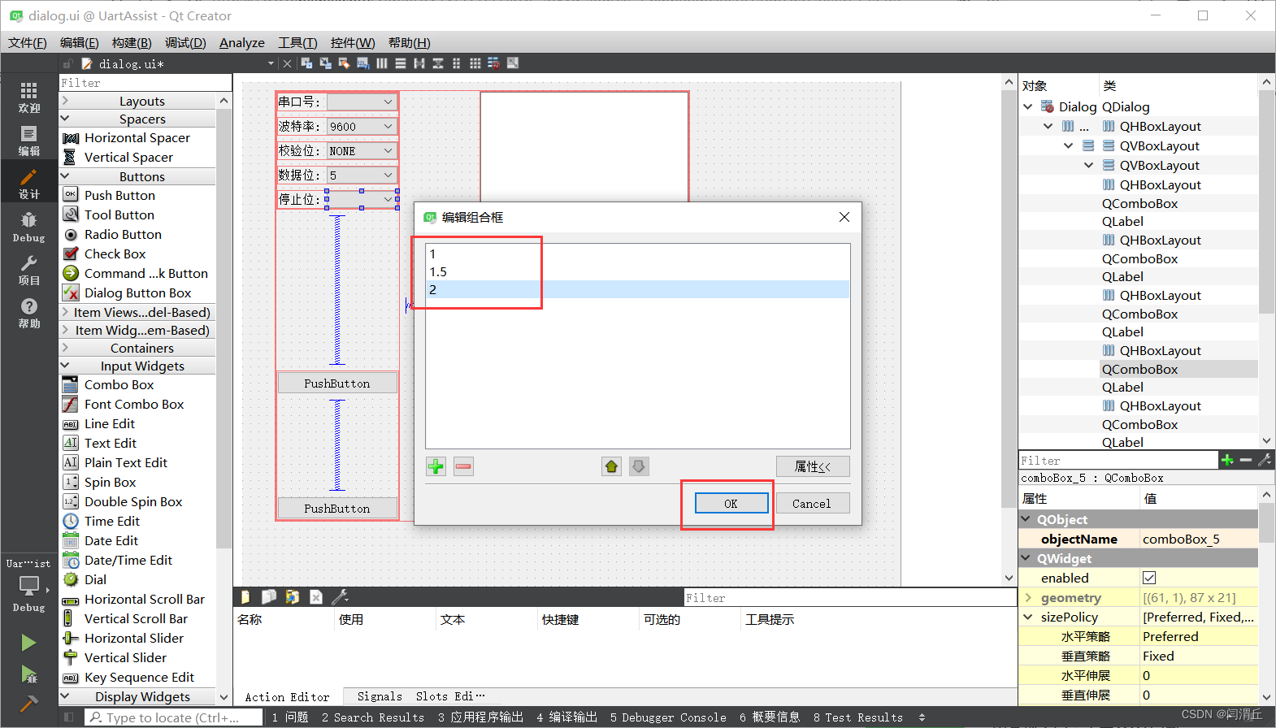Open 1 问题 issues output pane
1276x728 pixels.
pos(290,717)
